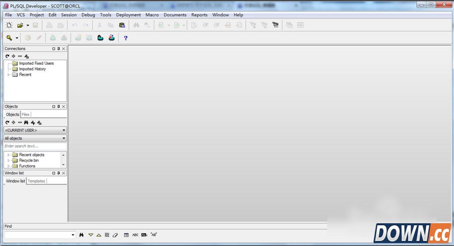Screen dimensions: 454x246
Task: Click the Paste icon in the toolbar
Action: [122, 25]
